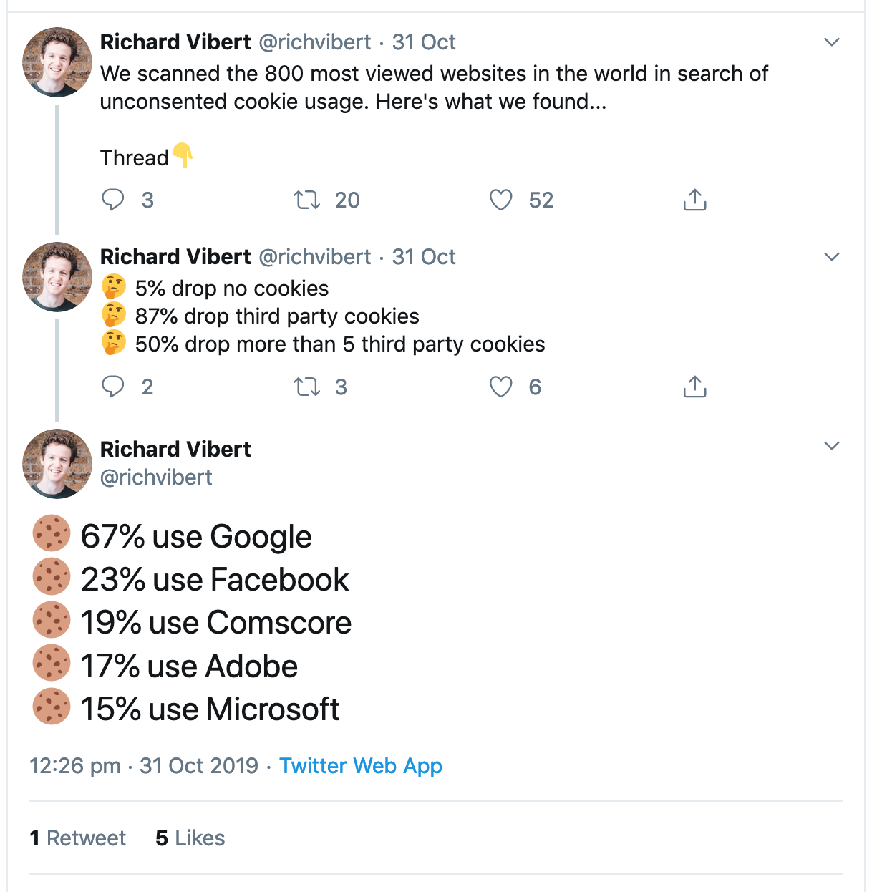
Task: Like the tweet showing 6 likes
Action: [501, 387]
